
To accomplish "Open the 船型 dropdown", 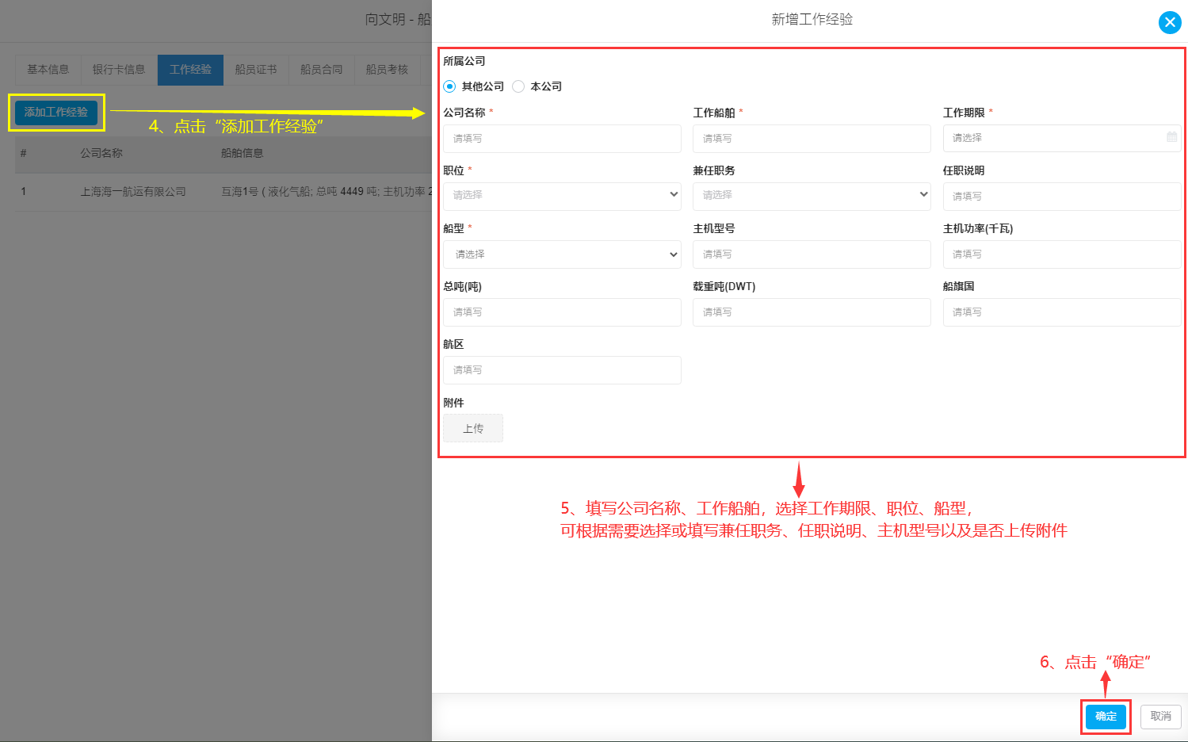I will click(562, 254).
